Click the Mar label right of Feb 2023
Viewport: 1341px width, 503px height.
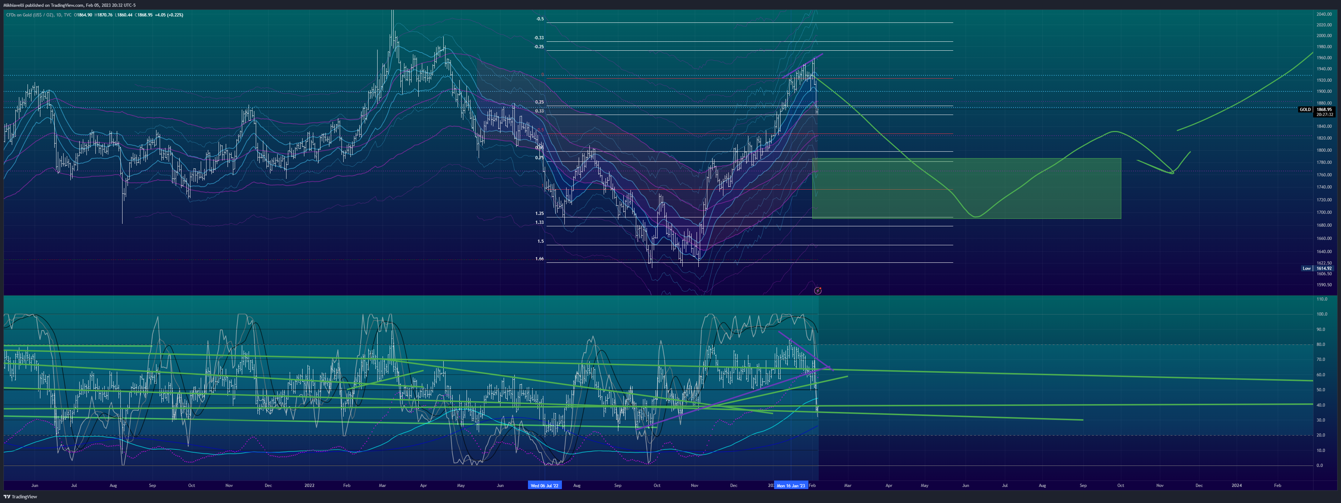point(847,486)
